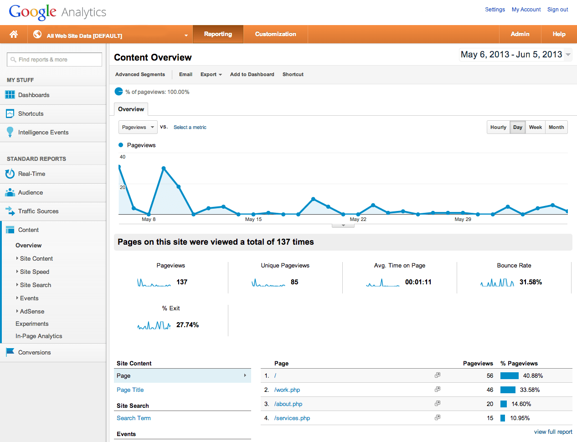Image resolution: width=577 pixels, height=442 pixels.
Task: Switch graph to Week view
Action: [x=535, y=127]
